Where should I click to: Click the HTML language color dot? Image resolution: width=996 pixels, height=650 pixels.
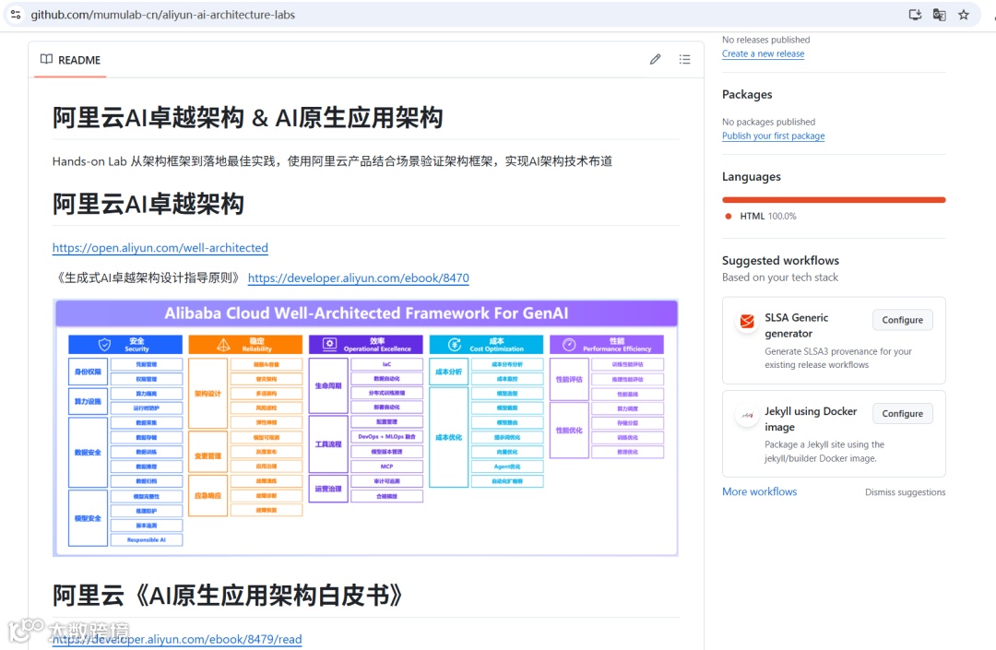coord(728,216)
